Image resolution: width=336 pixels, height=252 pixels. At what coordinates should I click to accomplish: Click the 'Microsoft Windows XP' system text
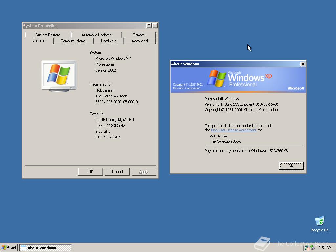113,58
